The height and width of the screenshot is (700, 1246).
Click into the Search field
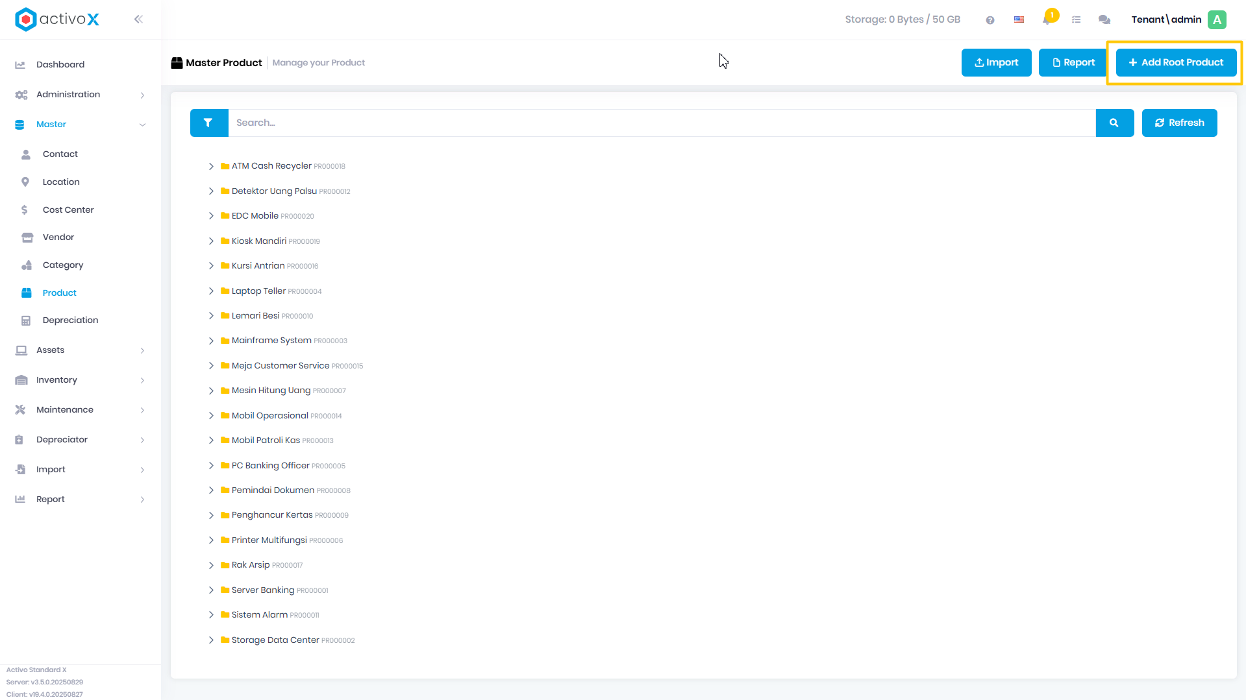coord(662,123)
